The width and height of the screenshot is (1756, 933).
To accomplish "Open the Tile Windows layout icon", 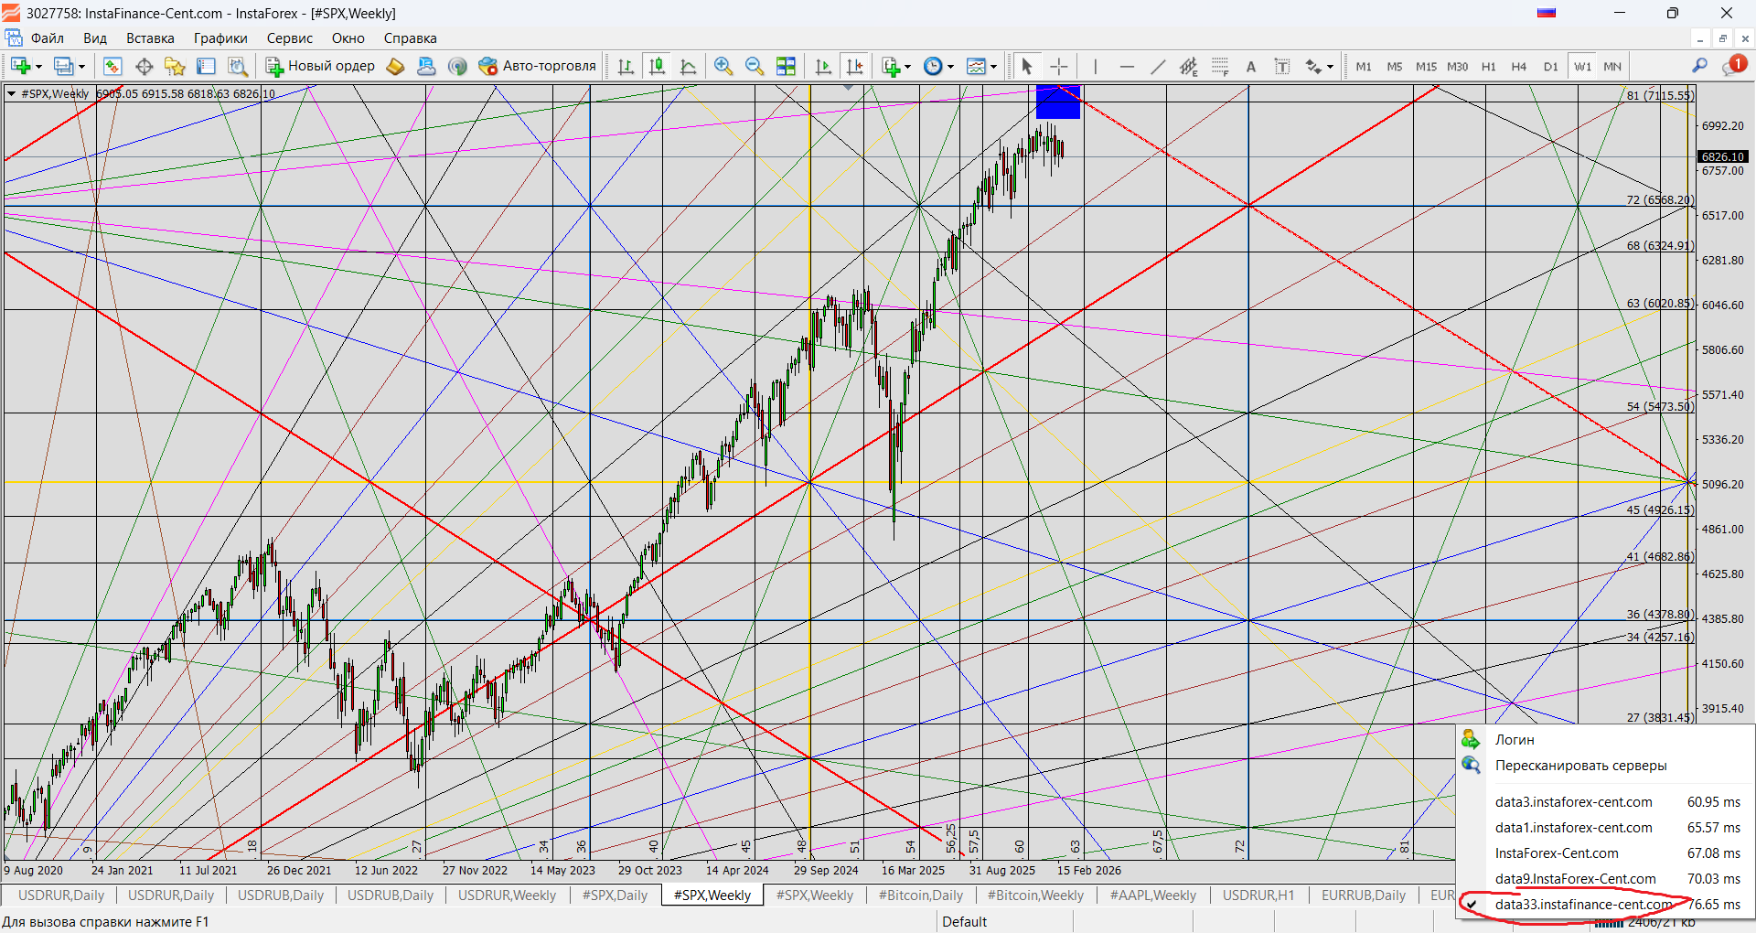I will [786, 66].
